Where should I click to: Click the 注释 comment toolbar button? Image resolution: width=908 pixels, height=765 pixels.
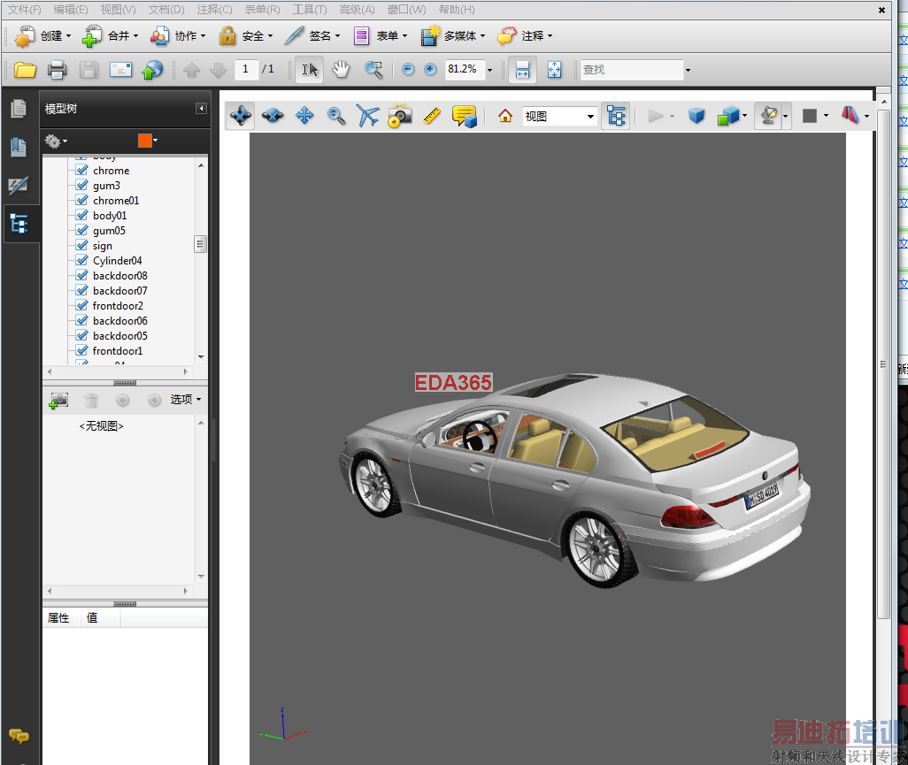[x=525, y=36]
